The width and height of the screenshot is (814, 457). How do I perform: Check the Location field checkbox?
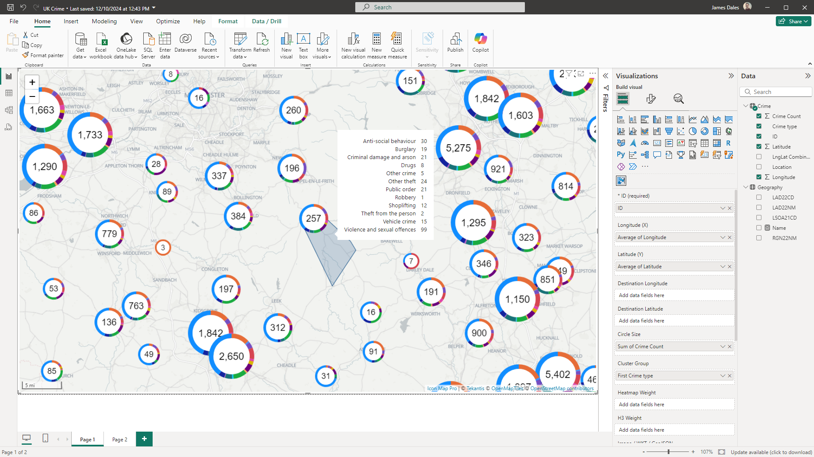tap(759, 167)
